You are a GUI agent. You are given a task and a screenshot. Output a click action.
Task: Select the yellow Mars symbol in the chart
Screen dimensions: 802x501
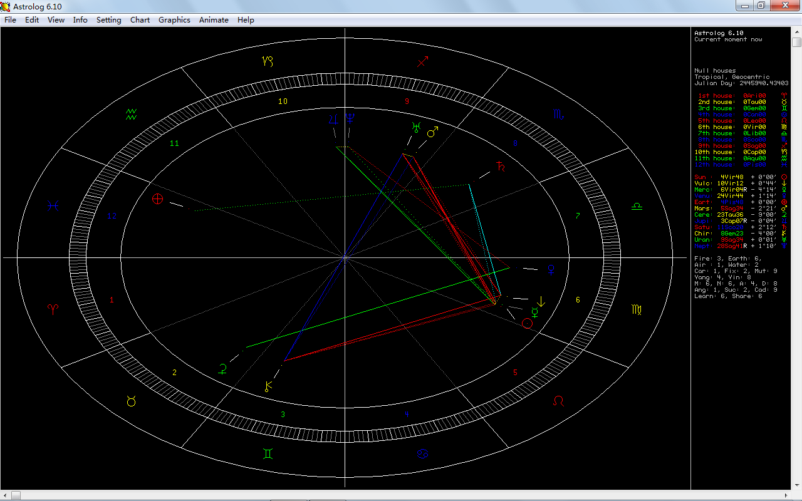[432, 132]
